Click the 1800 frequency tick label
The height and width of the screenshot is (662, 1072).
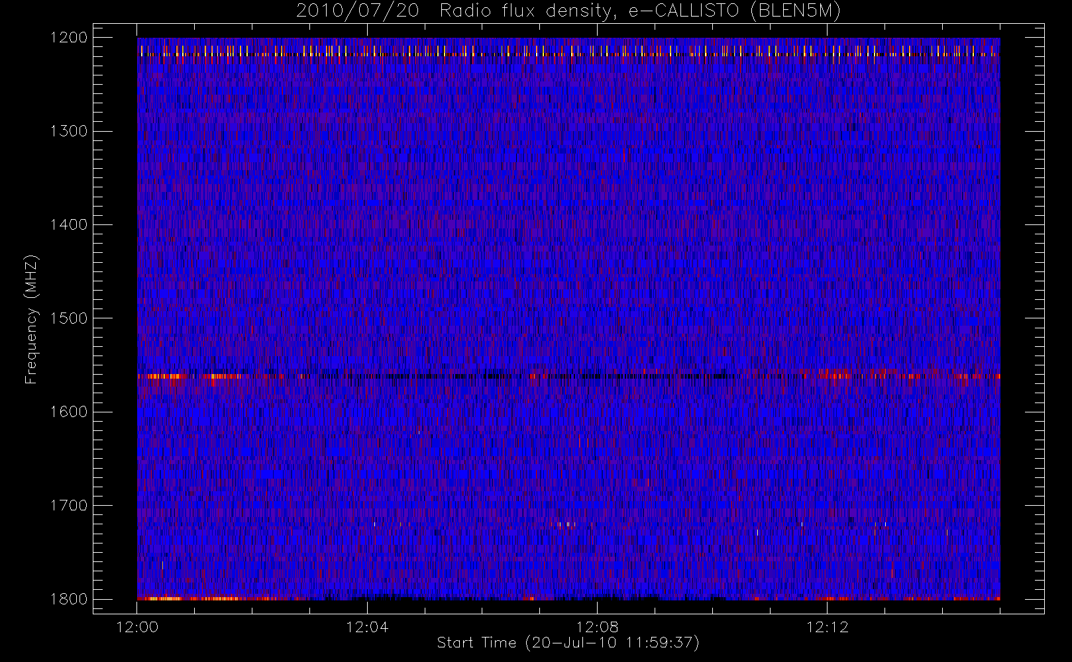coord(70,599)
